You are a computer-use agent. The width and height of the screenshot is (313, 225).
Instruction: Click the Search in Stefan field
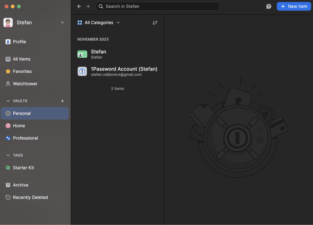[158, 6]
